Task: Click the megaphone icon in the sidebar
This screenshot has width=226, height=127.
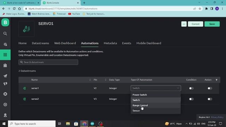Action: 5,84
